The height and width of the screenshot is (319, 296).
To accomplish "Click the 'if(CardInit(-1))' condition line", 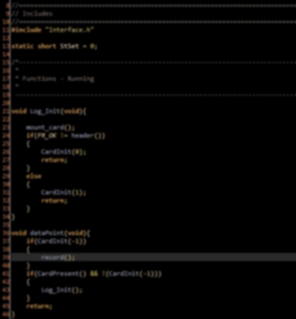I will pyautogui.click(x=56, y=242).
